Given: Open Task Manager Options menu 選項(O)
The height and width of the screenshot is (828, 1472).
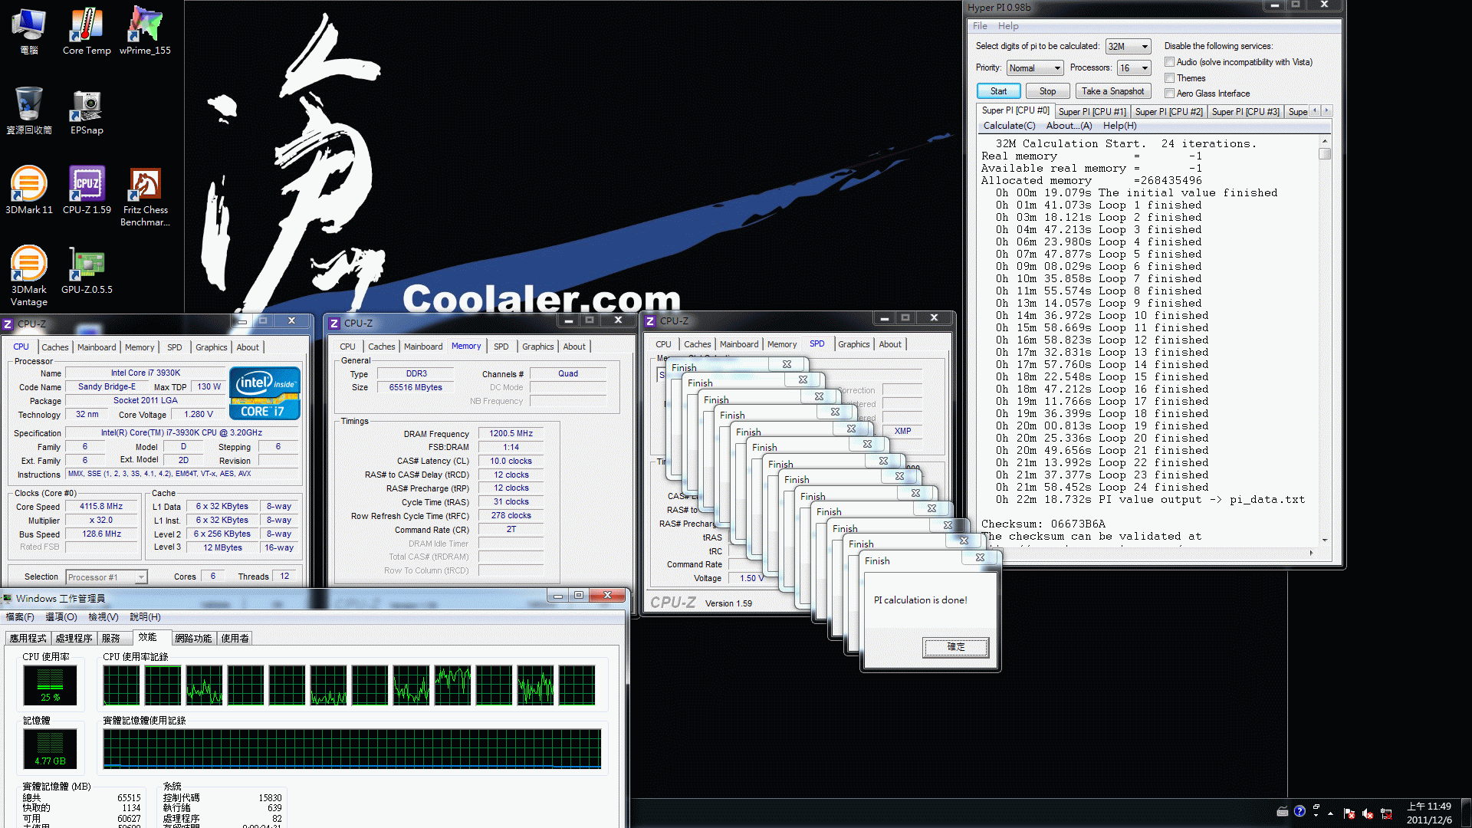Looking at the screenshot, I should pyautogui.click(x=61, y=617).
